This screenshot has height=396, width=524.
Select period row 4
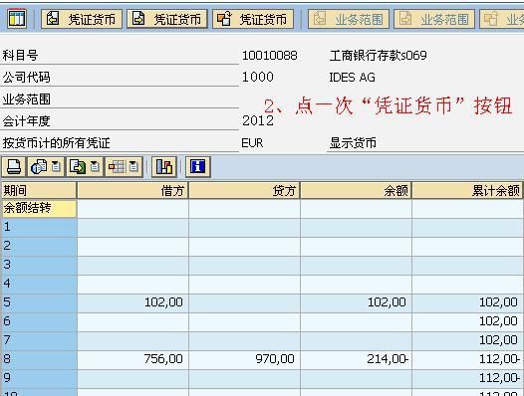click(x=39, y=284)
